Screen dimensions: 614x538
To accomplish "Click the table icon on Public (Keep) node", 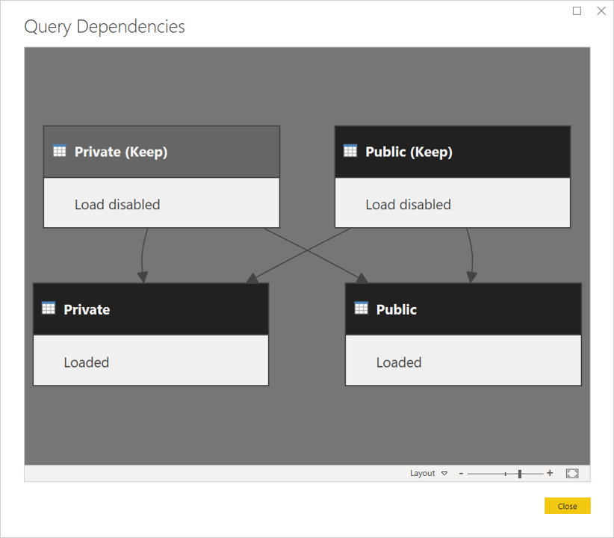I will click(350, 151).
